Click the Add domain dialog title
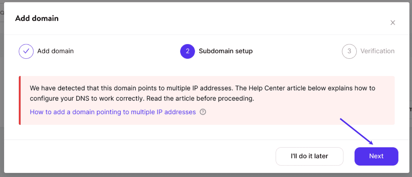412x177 pixels. pyautogui.click(x=37, y=18)
